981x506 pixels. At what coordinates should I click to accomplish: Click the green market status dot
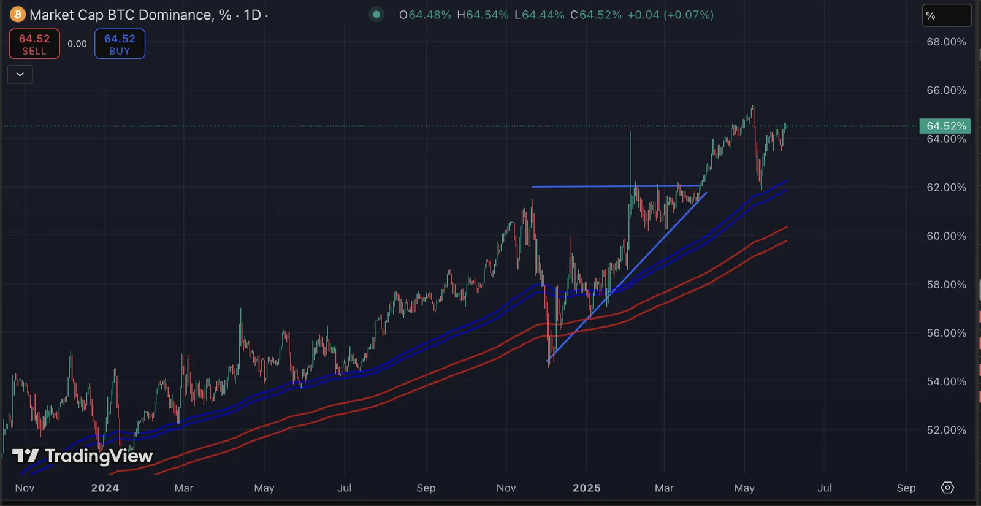tap(376, 15)
